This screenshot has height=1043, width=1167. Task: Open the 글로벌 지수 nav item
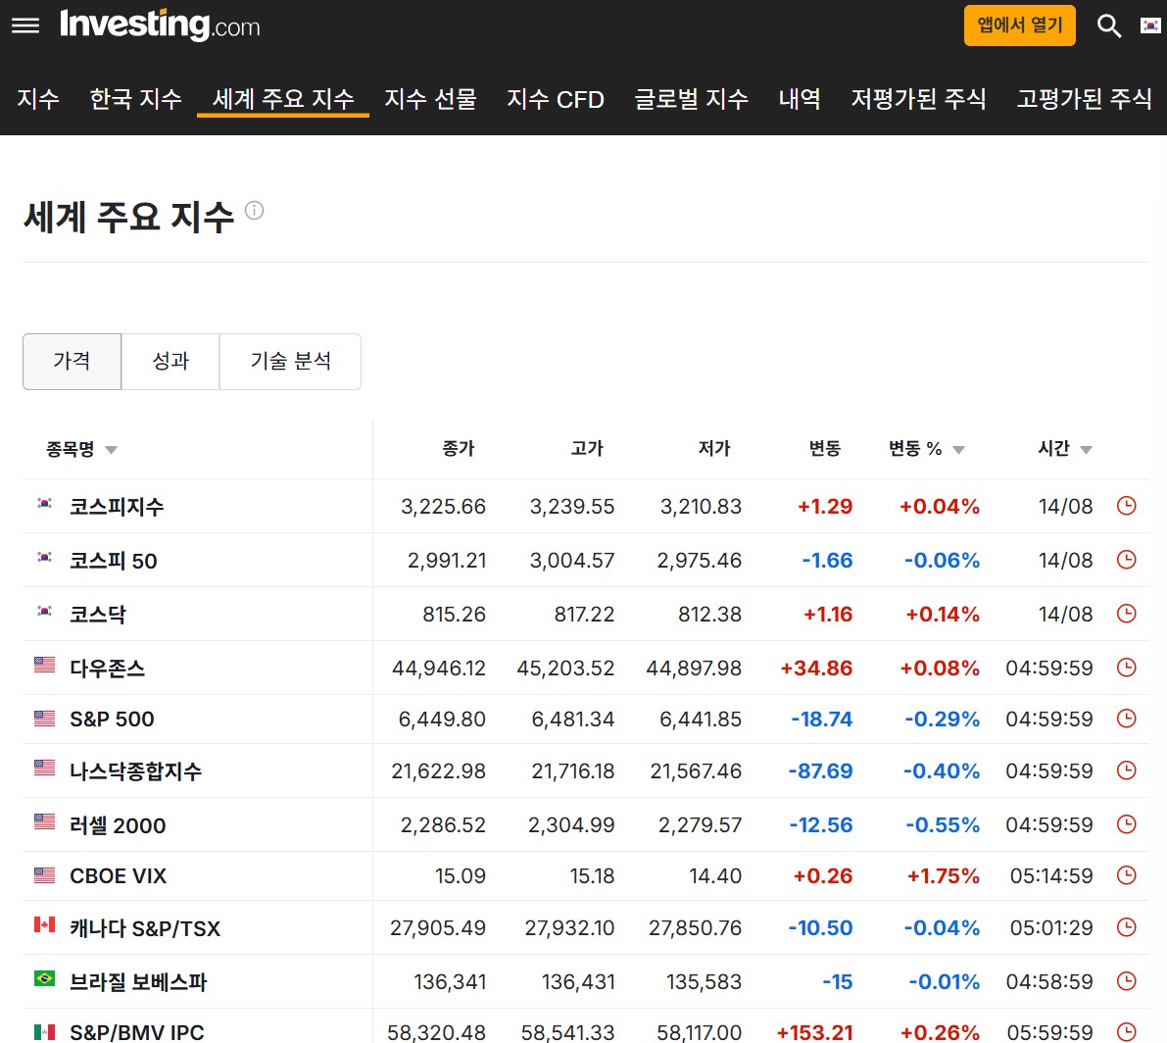[692, 99]
